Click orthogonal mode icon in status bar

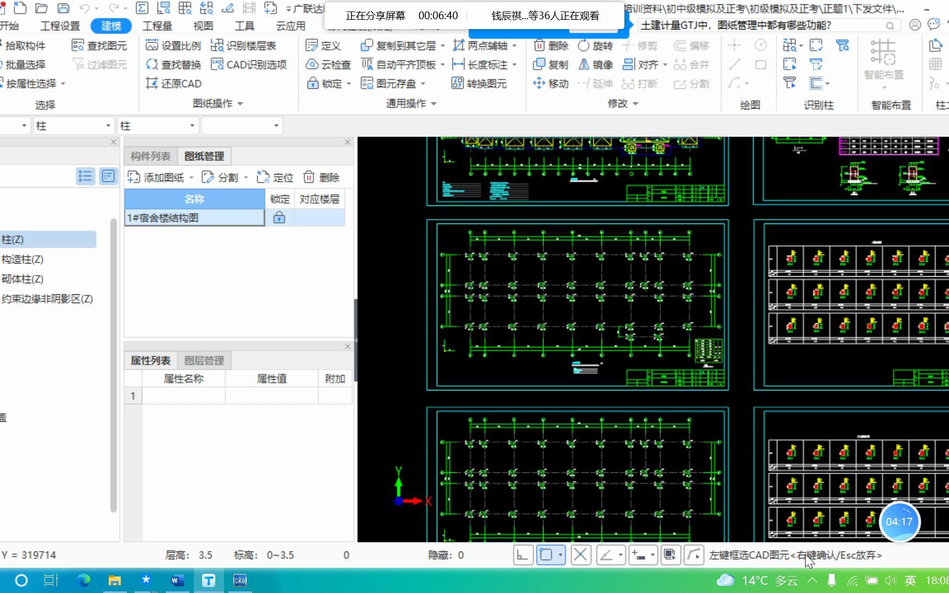point(522,555)
